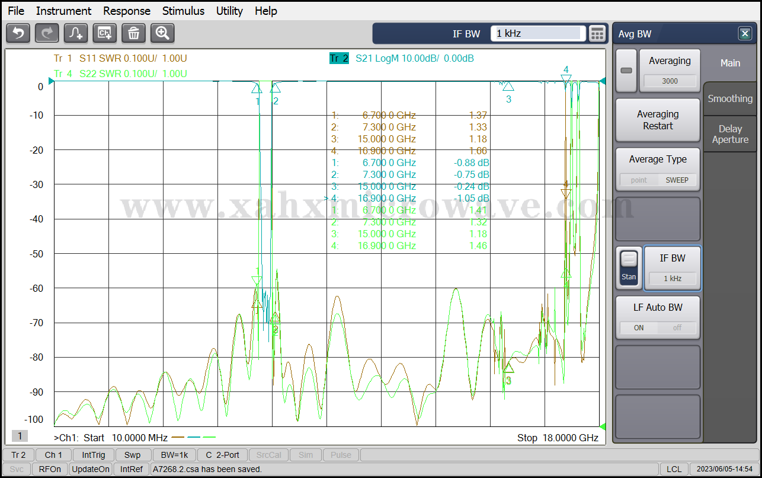Click the window number 1 tab
The height and width of the screenshot is (478, 762).
(x=20, y=436)
